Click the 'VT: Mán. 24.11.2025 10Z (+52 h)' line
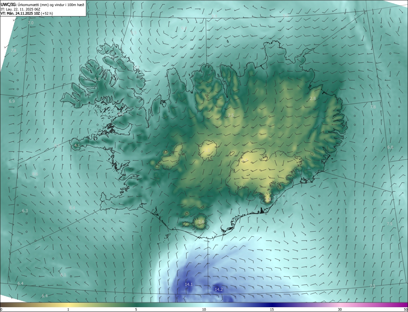The width and height of the screenshot is (408, 312). pyautogui.click(x=27, y=13)
